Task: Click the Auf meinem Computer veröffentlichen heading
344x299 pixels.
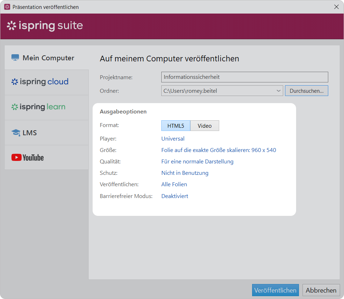Action: coord(169,59)
